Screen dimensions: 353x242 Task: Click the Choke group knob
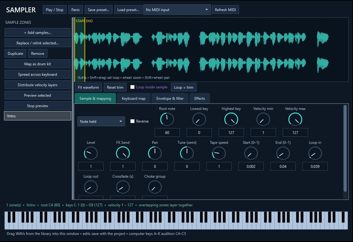pyautogui.click(x=155, y=187)
